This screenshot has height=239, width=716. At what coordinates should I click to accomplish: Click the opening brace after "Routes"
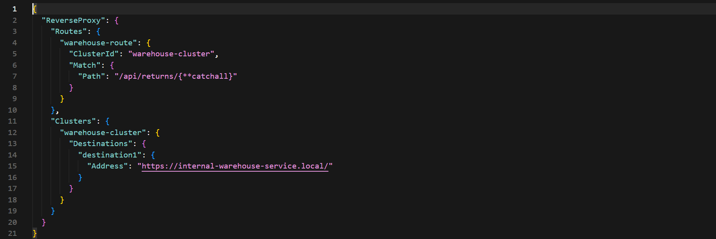[98, 31]
